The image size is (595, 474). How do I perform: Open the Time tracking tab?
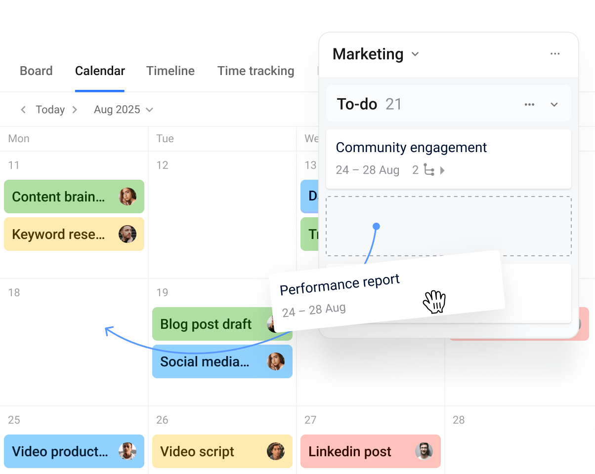[256, 71]
